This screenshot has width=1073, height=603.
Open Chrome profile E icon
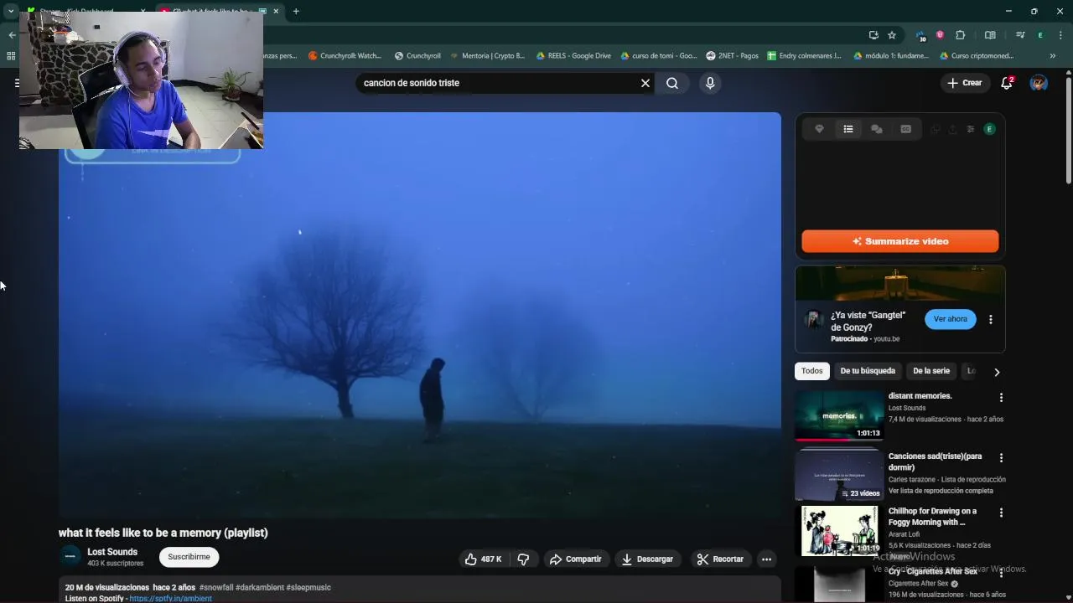[x=1040, y=35]
